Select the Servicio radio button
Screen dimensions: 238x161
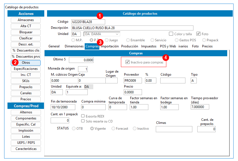click(152, 40)
